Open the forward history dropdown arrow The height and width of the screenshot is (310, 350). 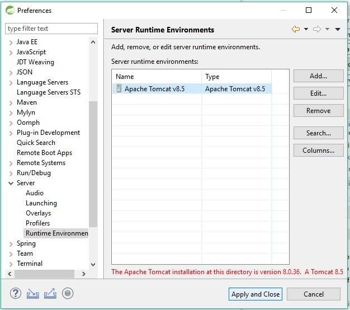coord(328,29)
